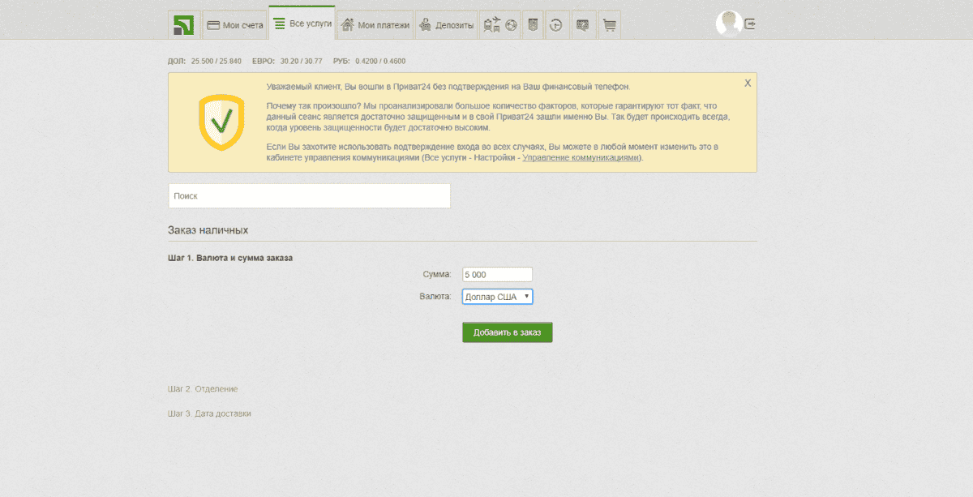This screenshot has height=497, width=973.
Task: Expand Шаг 3. Дата доставки step
Action: (209, 413)
